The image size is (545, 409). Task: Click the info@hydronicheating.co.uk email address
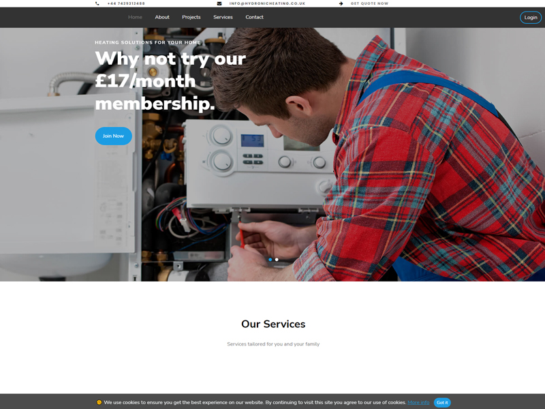tap(267, 3)
